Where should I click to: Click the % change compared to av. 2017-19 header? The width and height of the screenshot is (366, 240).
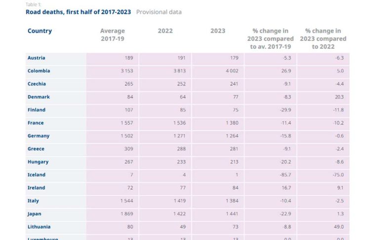270,39
